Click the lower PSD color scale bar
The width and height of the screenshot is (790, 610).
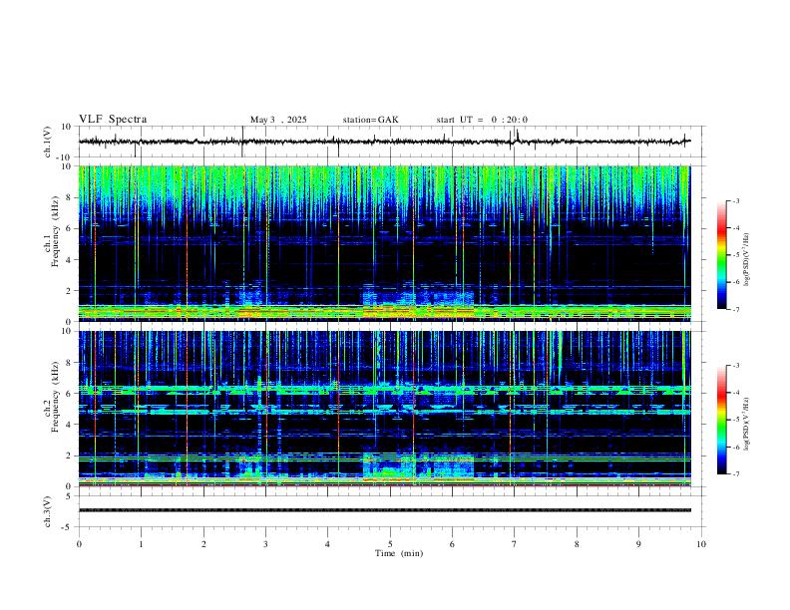pos(721,420)
